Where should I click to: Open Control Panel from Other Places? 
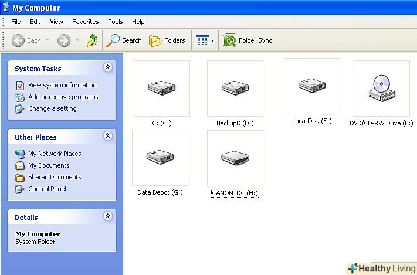[47, 189]
